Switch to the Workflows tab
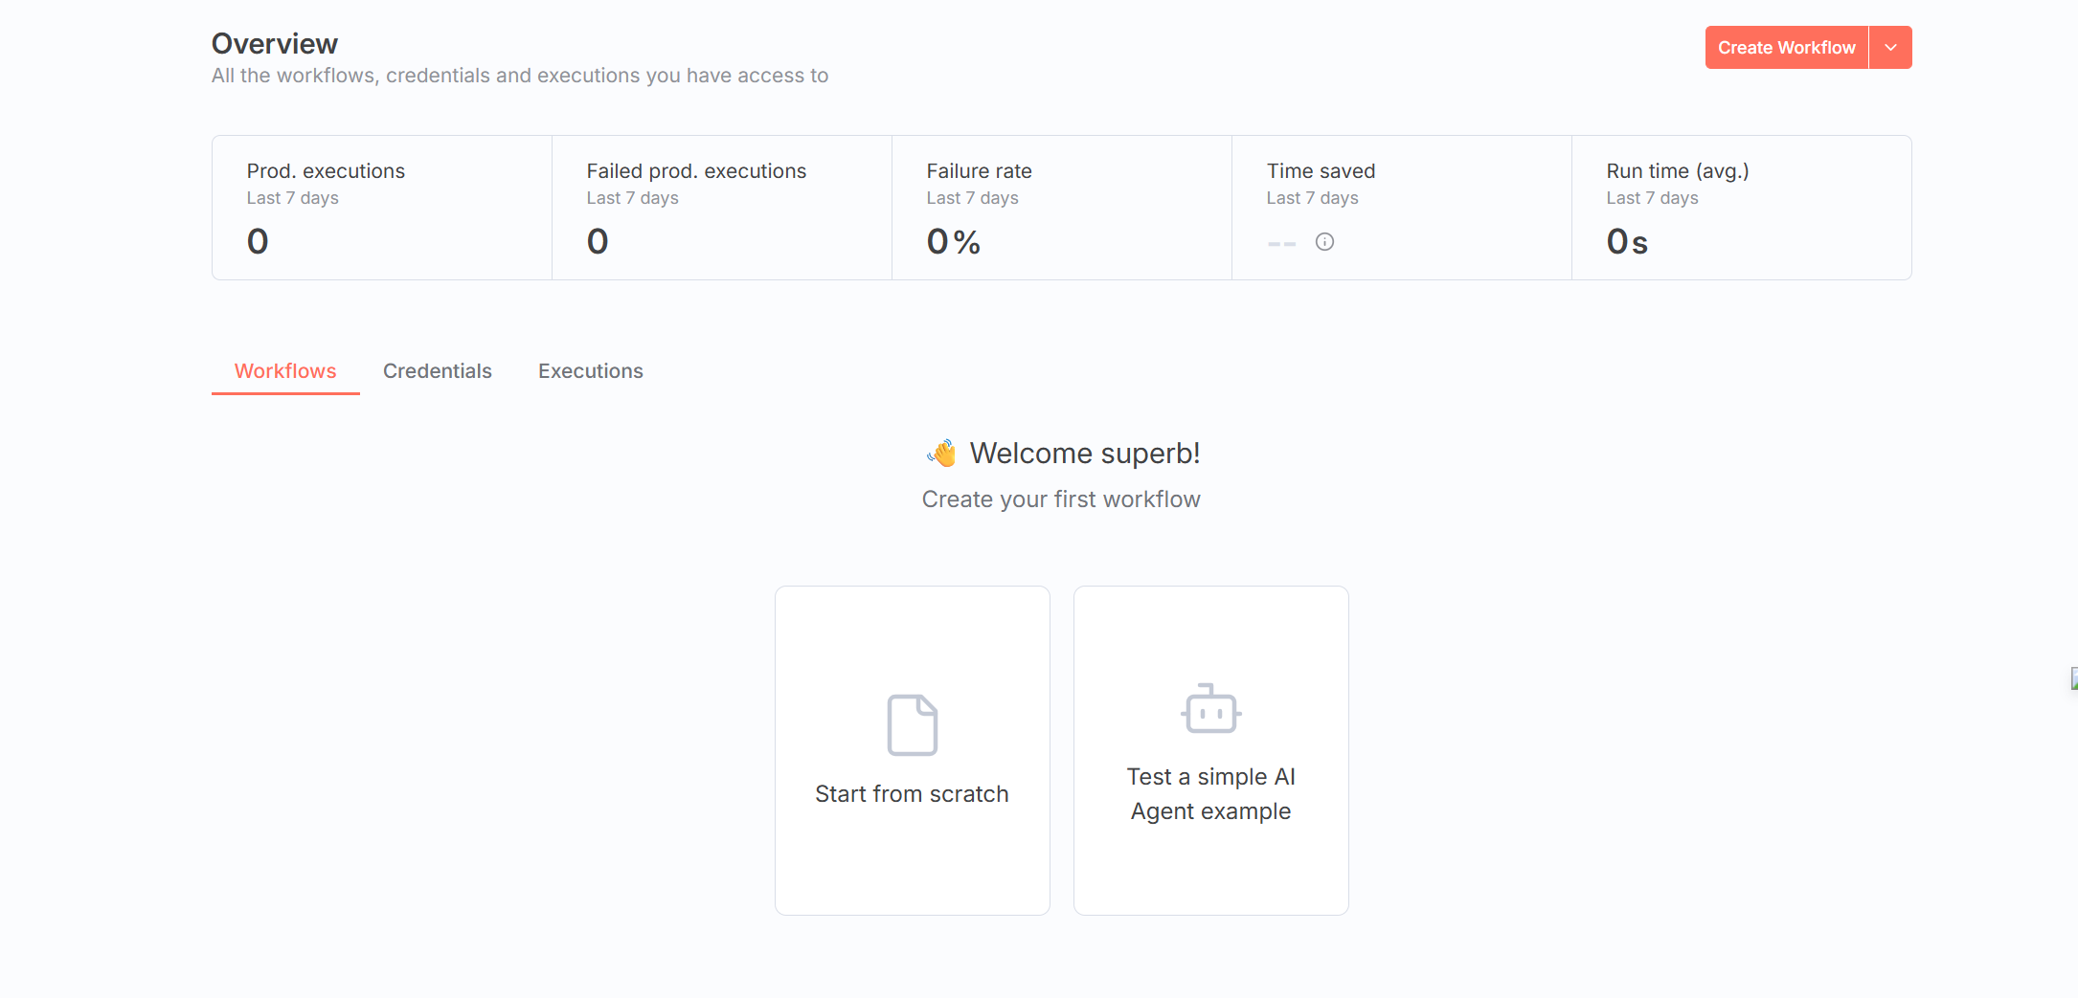 285,371
